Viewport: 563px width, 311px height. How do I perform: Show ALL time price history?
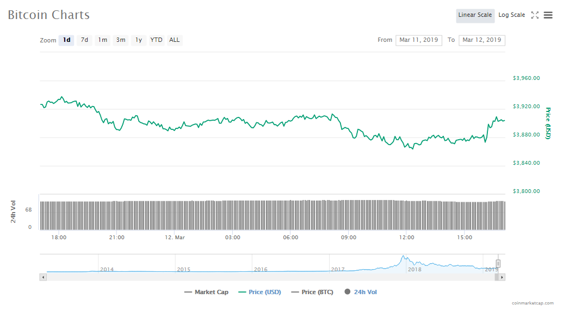click(174, 40)
